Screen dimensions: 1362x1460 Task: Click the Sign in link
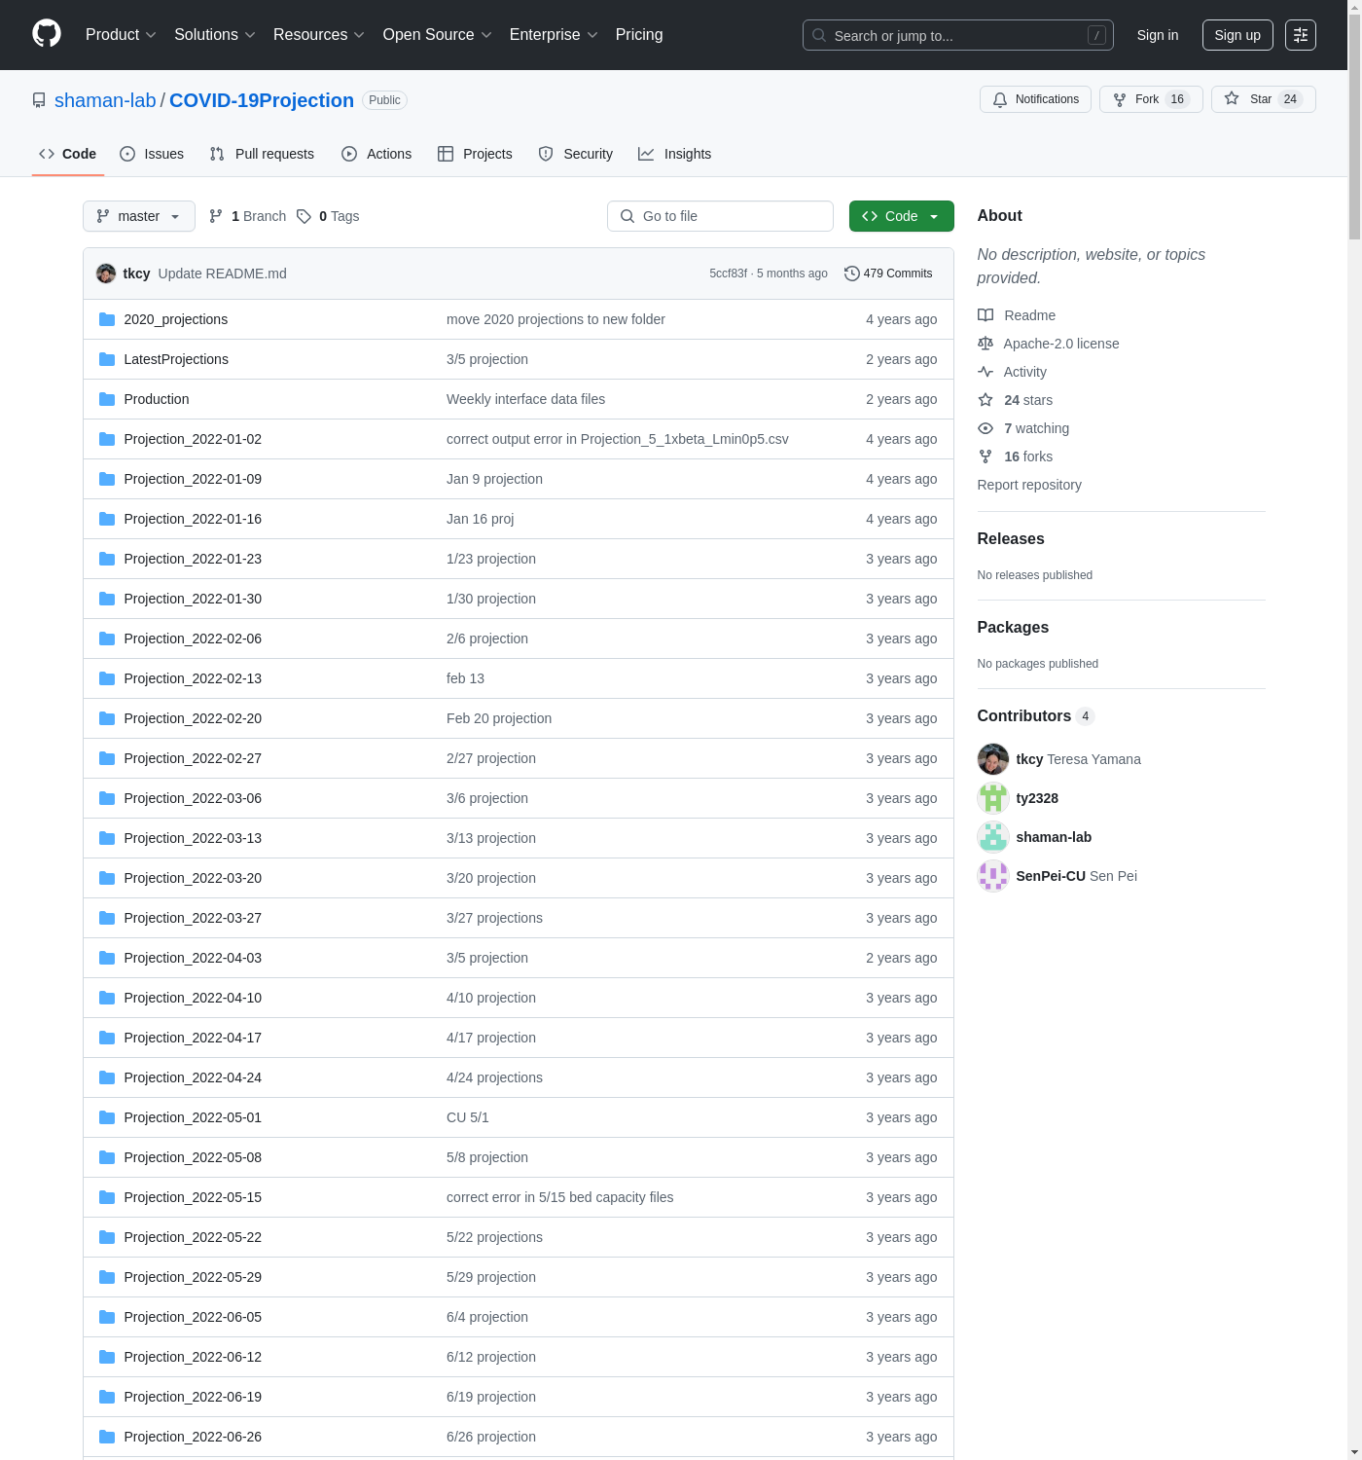1158,35
